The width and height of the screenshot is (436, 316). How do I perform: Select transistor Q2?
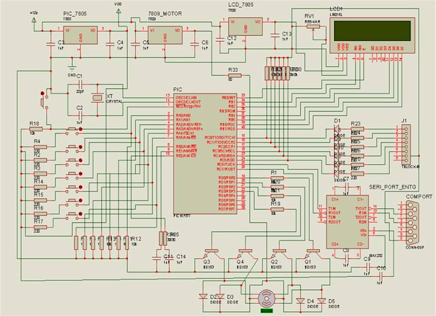280,253
